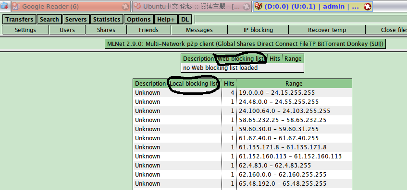
Task: Switch to the Google Reader (6) tab
Action: point(70,7)
